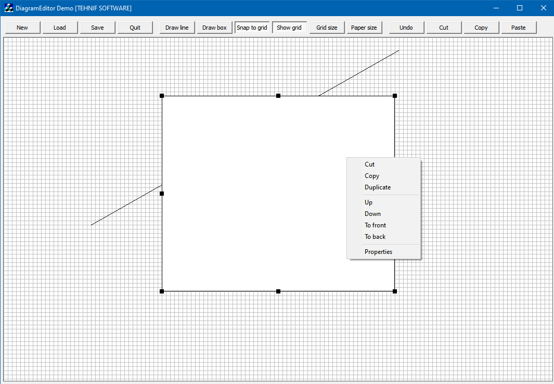Minimize the DiagramEditor window
Image resolution: width=554 pixels, height=384 pixels.
click(496, 8)
